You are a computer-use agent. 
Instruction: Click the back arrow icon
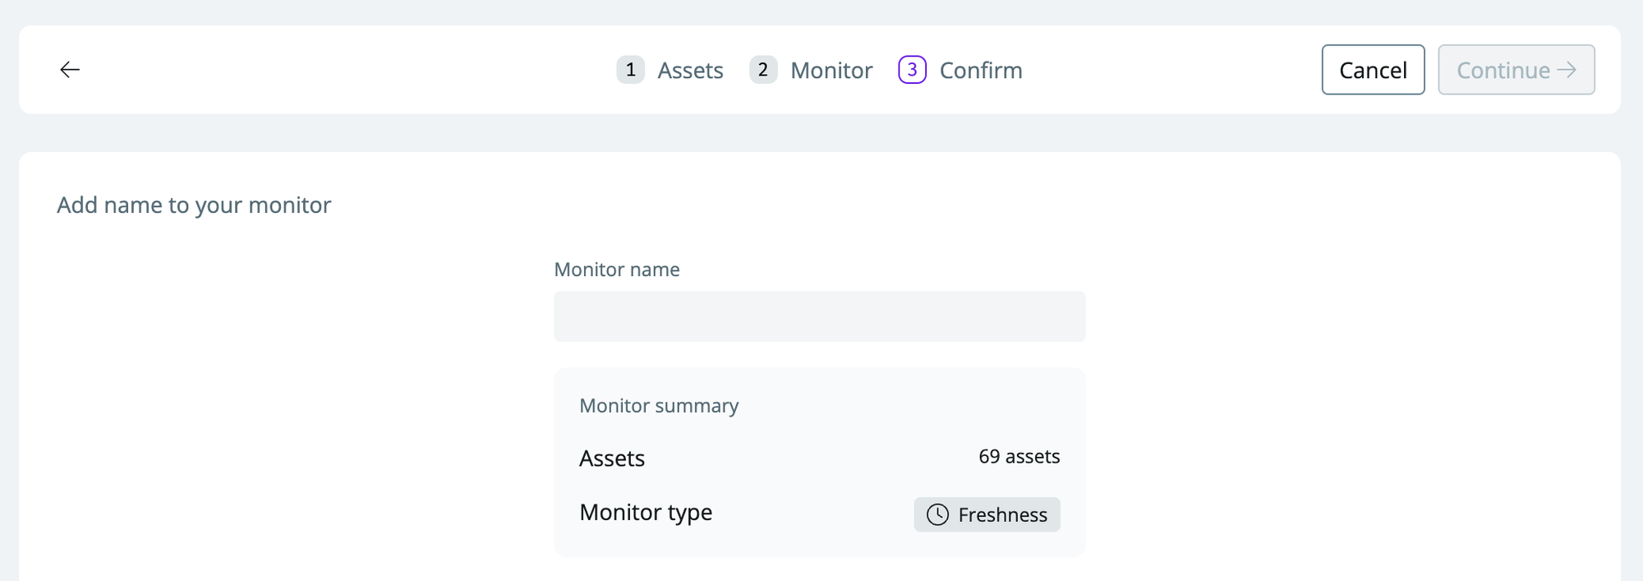(x=70, y=70)
